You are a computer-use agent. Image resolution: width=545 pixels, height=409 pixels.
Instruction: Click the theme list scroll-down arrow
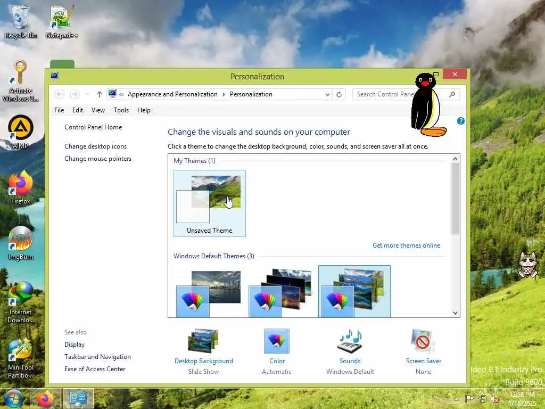coord(456,313)
